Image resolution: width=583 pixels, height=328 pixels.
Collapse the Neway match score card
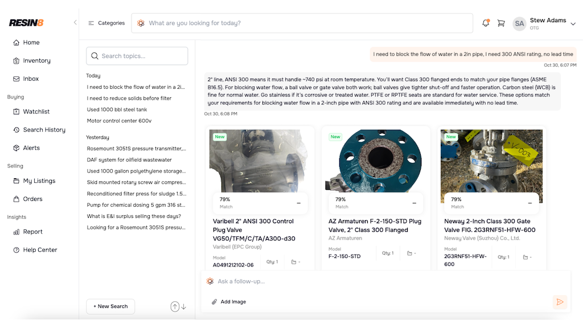coord(531,203)
